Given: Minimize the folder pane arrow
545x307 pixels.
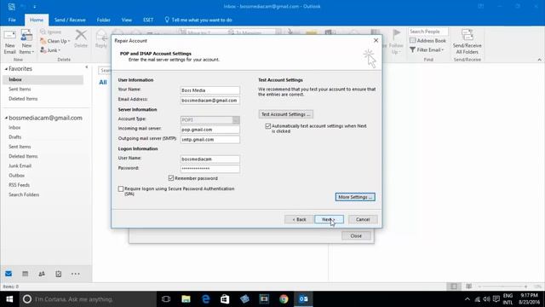Looking at the screenshot, I should (87, 67).
